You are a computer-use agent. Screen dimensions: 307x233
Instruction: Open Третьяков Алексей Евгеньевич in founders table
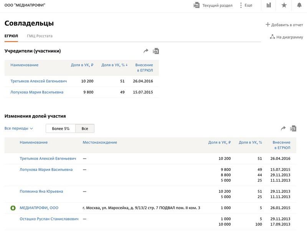click(39, 81)
